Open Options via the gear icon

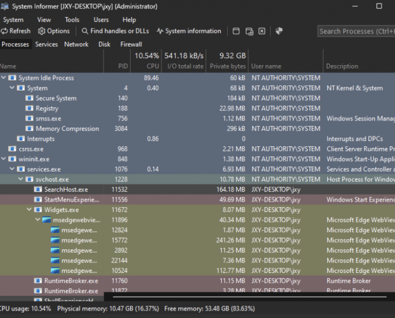(x=42, y=31)
